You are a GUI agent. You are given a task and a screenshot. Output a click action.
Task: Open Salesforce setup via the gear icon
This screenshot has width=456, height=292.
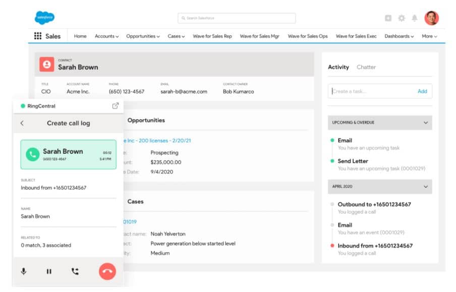[401, 18]
